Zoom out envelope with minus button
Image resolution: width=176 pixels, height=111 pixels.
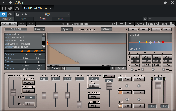(49, 68)
